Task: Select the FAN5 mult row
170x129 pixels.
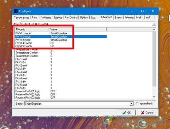Action: [61, 85]
